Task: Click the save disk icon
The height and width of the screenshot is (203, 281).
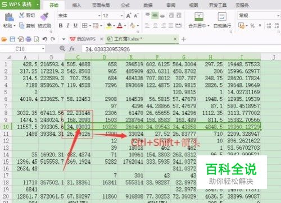Action: tap(12, 39)
